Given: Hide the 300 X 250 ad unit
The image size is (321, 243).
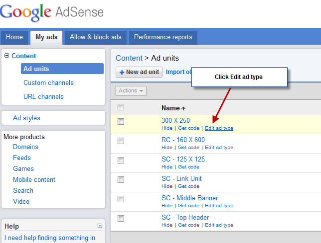Looking at the screenshot, I should point(167,128).
